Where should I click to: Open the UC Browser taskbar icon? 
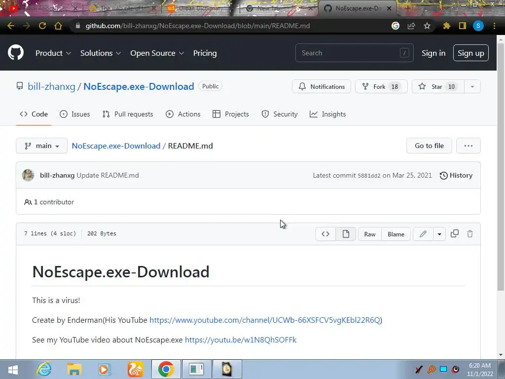tap(135, 369)
